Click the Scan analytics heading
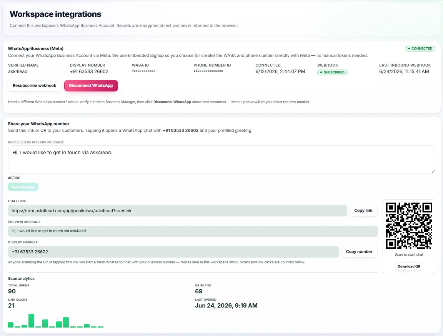Image resolution: width=443 pixels, height=336 pixels. pyautogui.click(x=21, y=278)
